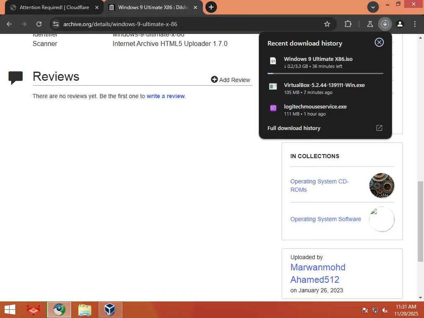The image size is (424, 318).
Task: Switch to Attention Required Cloudflare tab
Action: pyautogui.click(x=54, y=7)
